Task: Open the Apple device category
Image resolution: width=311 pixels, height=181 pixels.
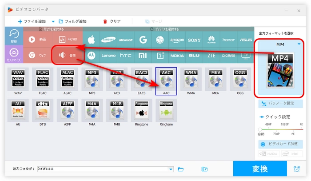Action: point(92,39)
